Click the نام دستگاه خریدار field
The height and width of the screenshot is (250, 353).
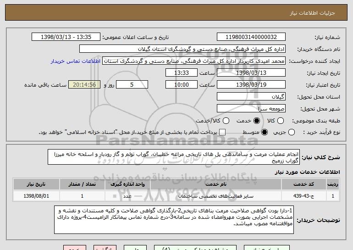(x=182, y=49)
